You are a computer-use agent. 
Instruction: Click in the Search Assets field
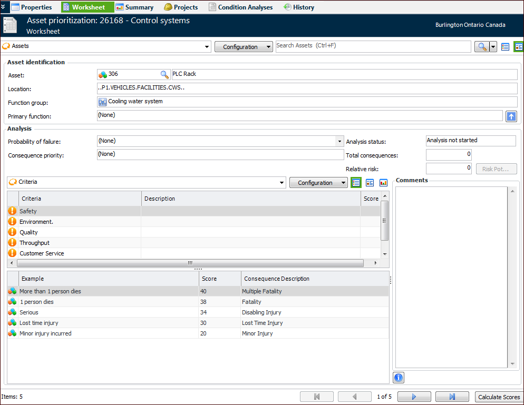373,46
